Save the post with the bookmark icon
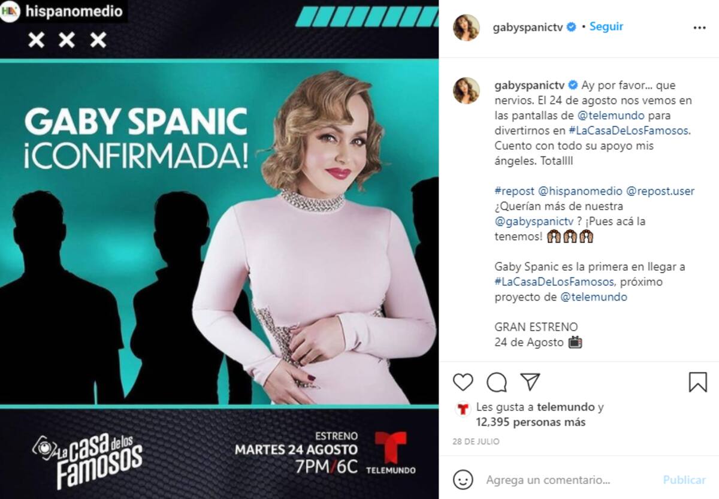The width and height of the screenshot is (719, 499). click(x=697, y=382)
